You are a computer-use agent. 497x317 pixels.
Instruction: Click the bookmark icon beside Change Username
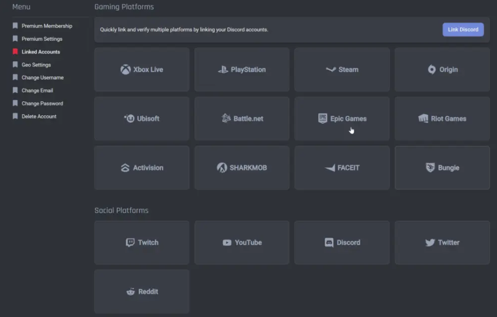pyautogui.click(x=15, y=77)
